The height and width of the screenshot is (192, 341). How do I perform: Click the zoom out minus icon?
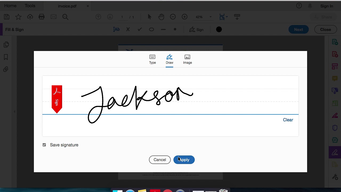tap(173, 17)
